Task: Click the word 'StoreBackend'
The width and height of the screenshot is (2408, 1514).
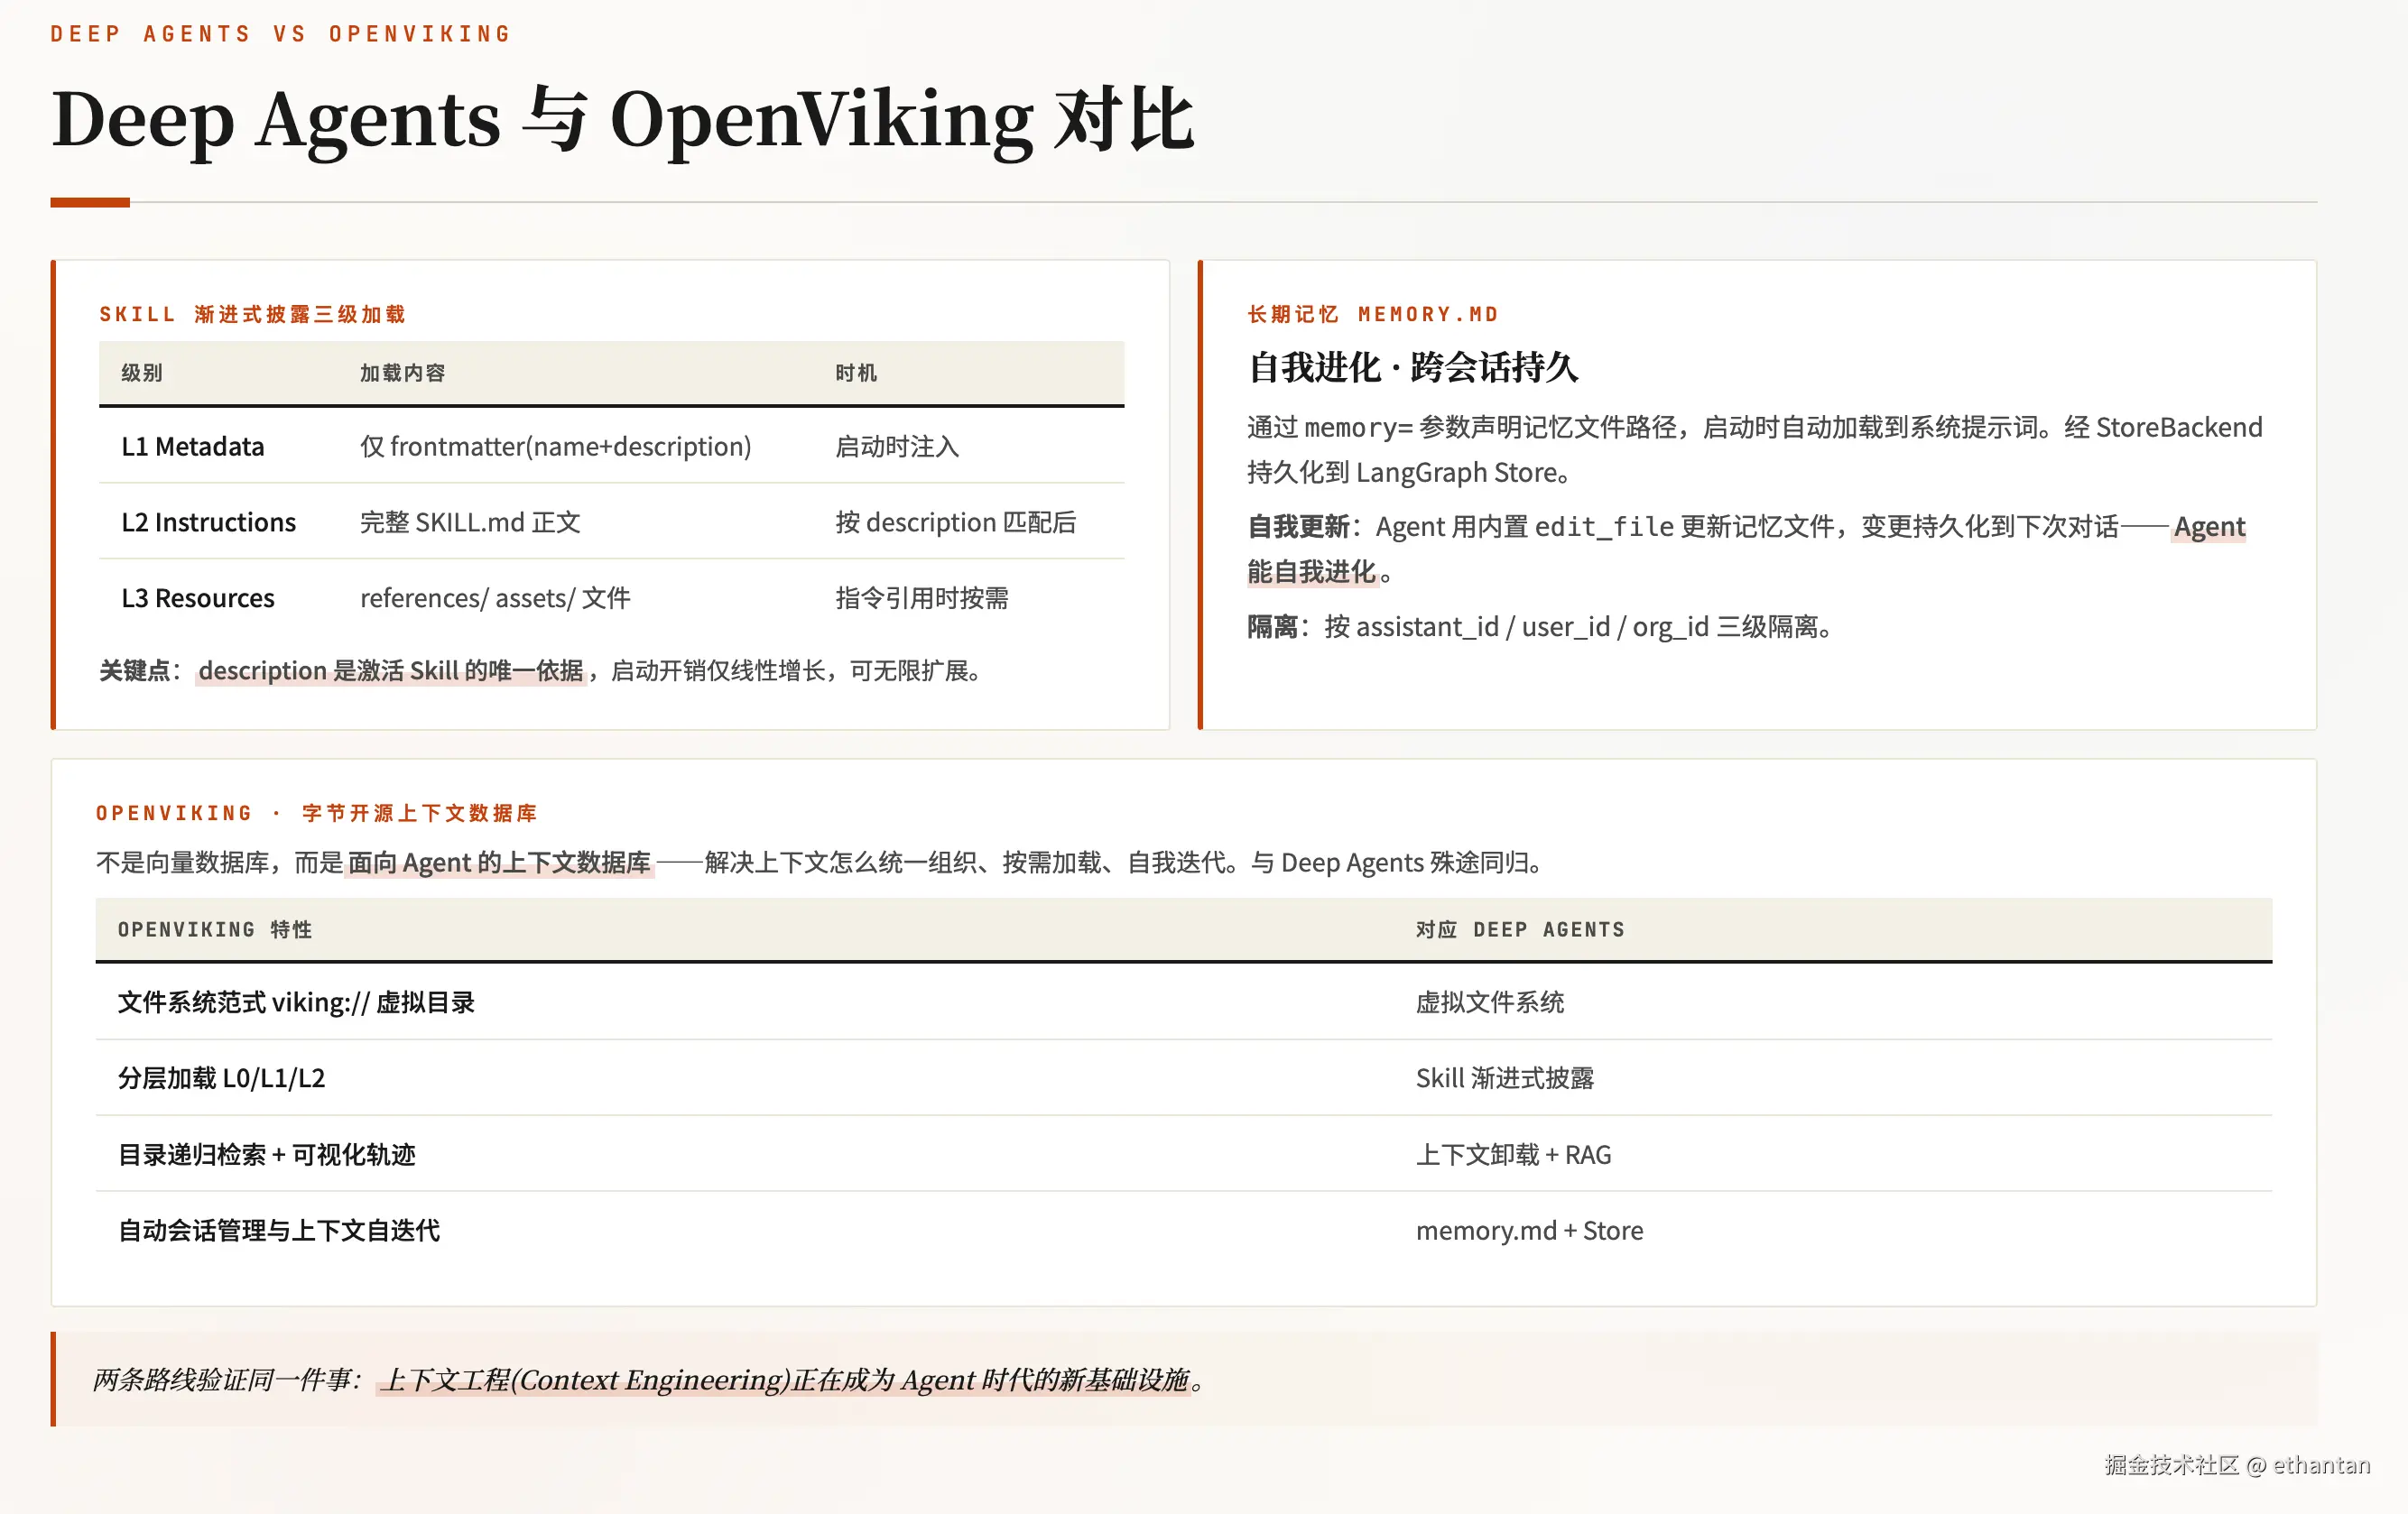Action: 2179,428
